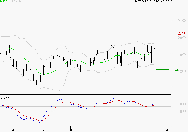Click the first A month marker after M
The height and width of the screenshot is (132, 188).
tap(44, 130)
